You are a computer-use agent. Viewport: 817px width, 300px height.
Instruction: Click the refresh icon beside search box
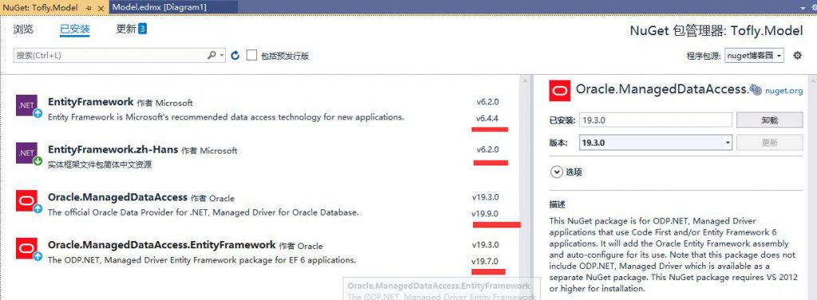[235, 55]
